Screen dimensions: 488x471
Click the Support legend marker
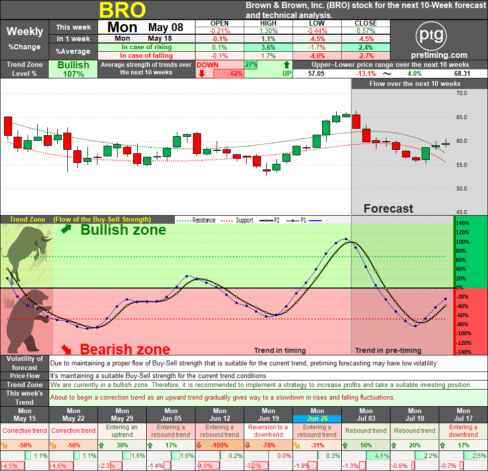(227, 221)
